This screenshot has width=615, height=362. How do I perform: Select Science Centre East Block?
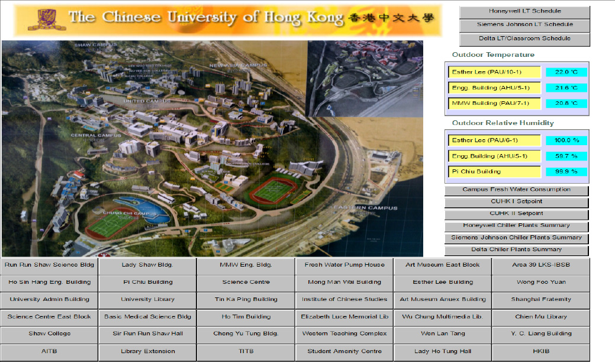point(49,318)
